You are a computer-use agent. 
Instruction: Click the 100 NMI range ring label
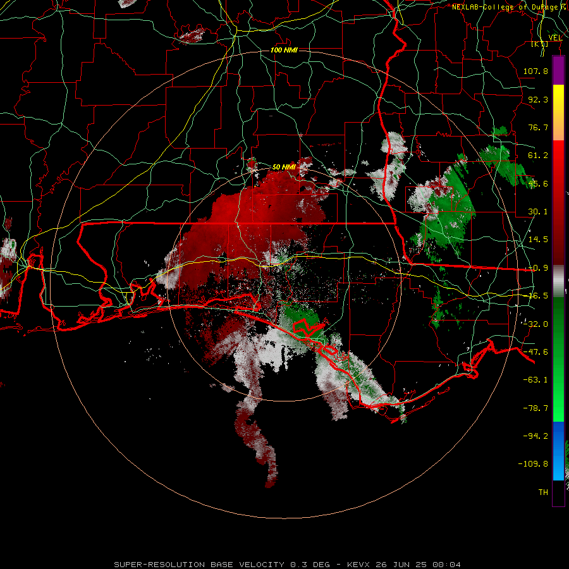pos(284,50)
